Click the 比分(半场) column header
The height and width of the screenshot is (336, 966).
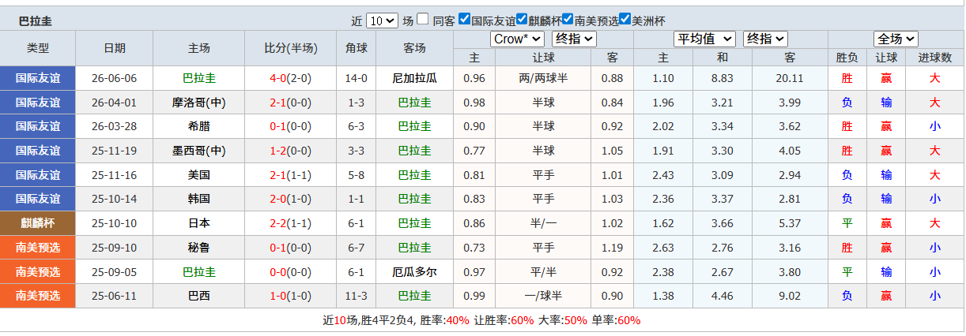tap(290, 48)
